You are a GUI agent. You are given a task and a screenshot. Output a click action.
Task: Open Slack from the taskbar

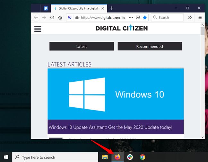[130, 157]
